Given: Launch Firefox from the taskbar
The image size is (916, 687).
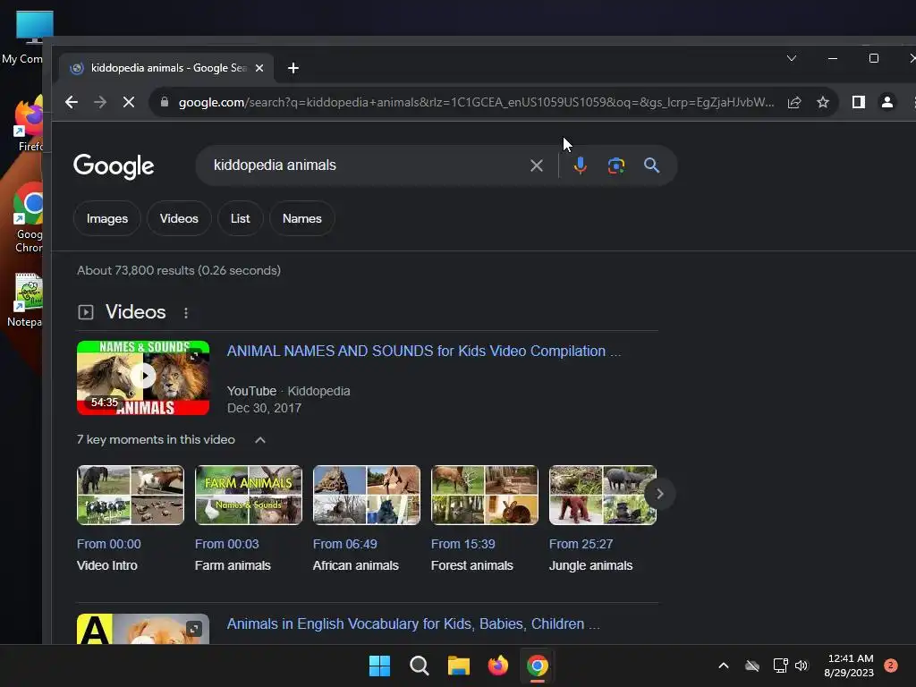Looking at the screenshot, I should point(498,666).
